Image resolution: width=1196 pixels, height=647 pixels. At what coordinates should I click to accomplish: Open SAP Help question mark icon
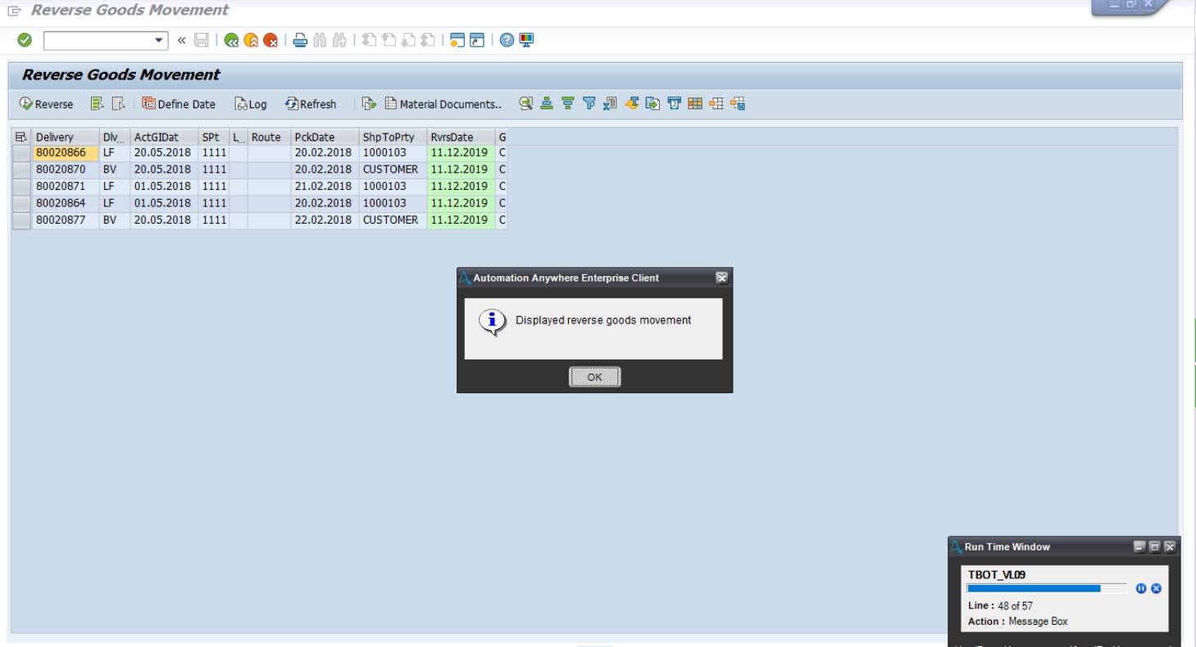pos(507,40)
